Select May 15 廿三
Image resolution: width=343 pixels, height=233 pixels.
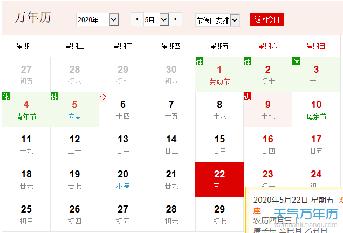tap(219, 145)
